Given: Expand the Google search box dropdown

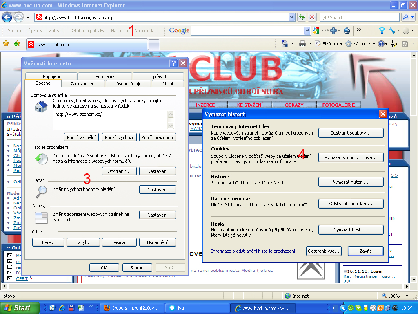Looking at the screenshot, I should (x=307, y=31).
